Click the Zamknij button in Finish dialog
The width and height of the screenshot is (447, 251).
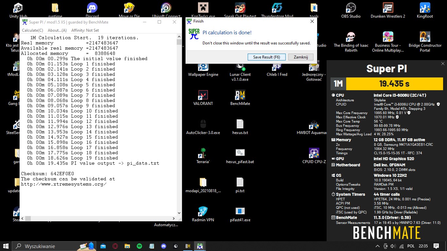point(301,57)
